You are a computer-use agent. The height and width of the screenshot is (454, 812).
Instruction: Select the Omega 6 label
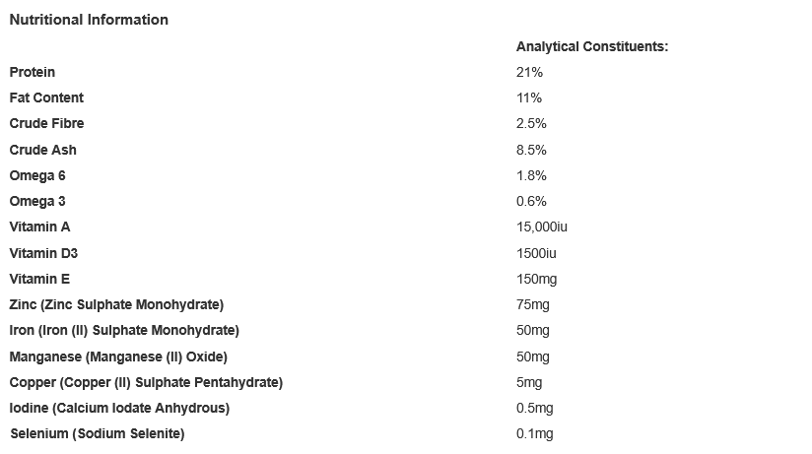coord(37,175)
